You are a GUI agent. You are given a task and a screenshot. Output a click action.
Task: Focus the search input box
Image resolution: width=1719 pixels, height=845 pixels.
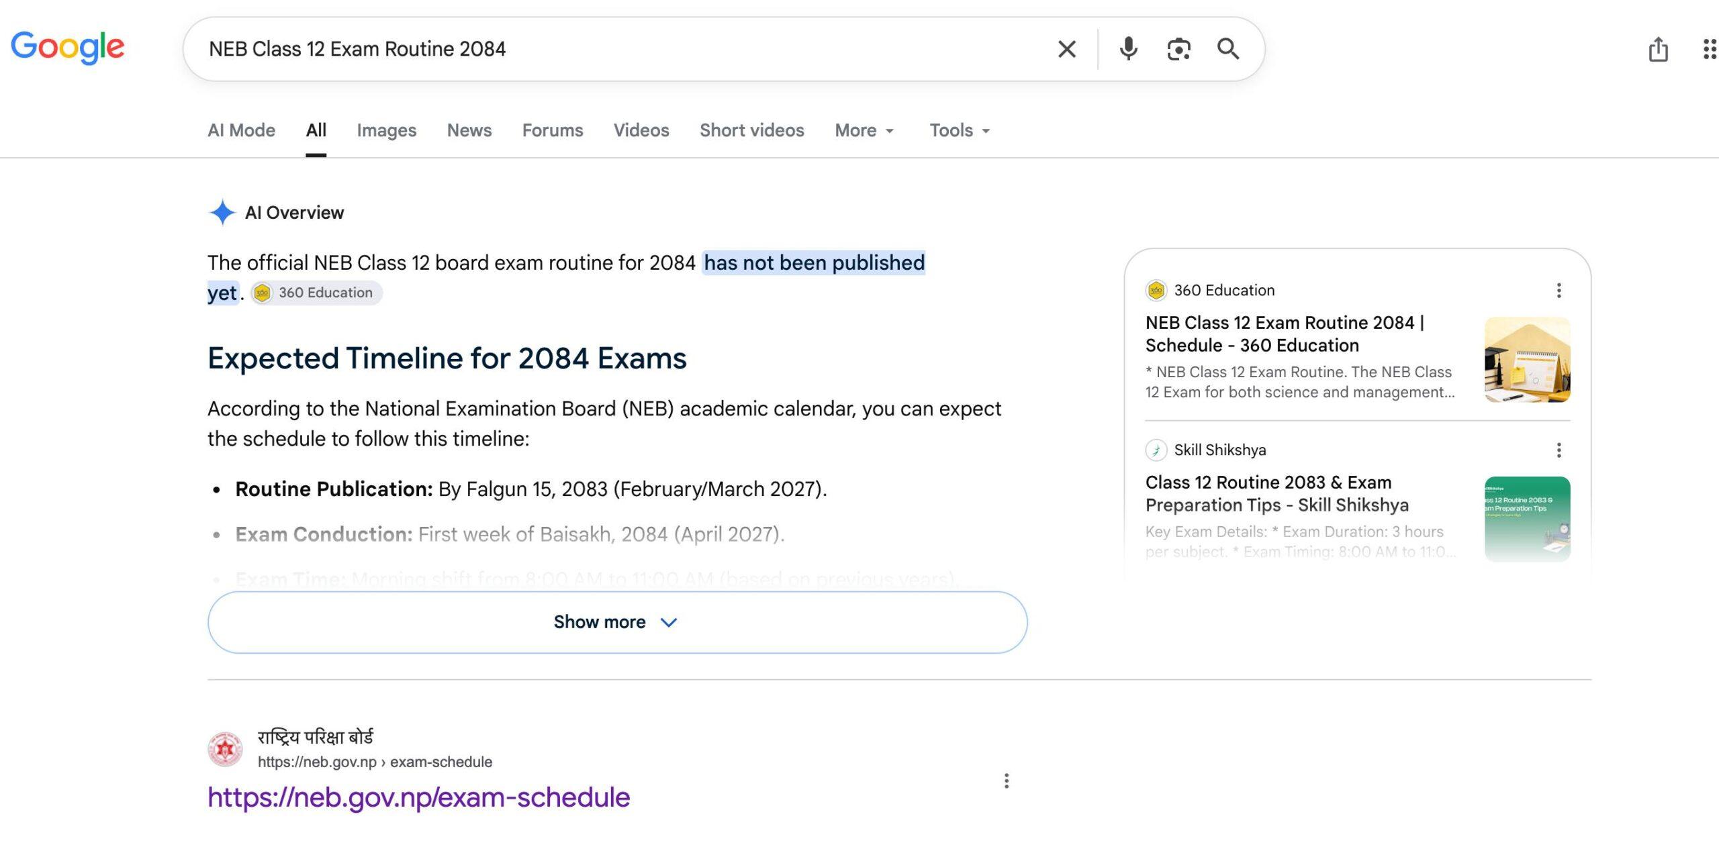click(x=624, y=49)
